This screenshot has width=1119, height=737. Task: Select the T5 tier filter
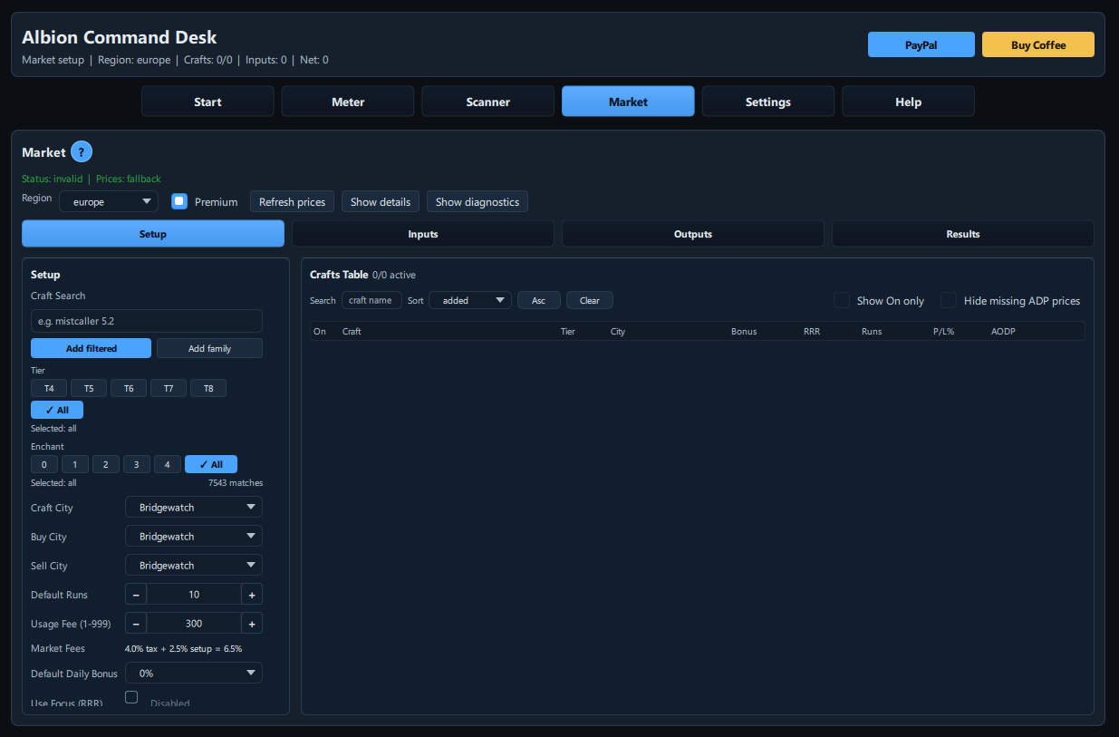point(88,387)
